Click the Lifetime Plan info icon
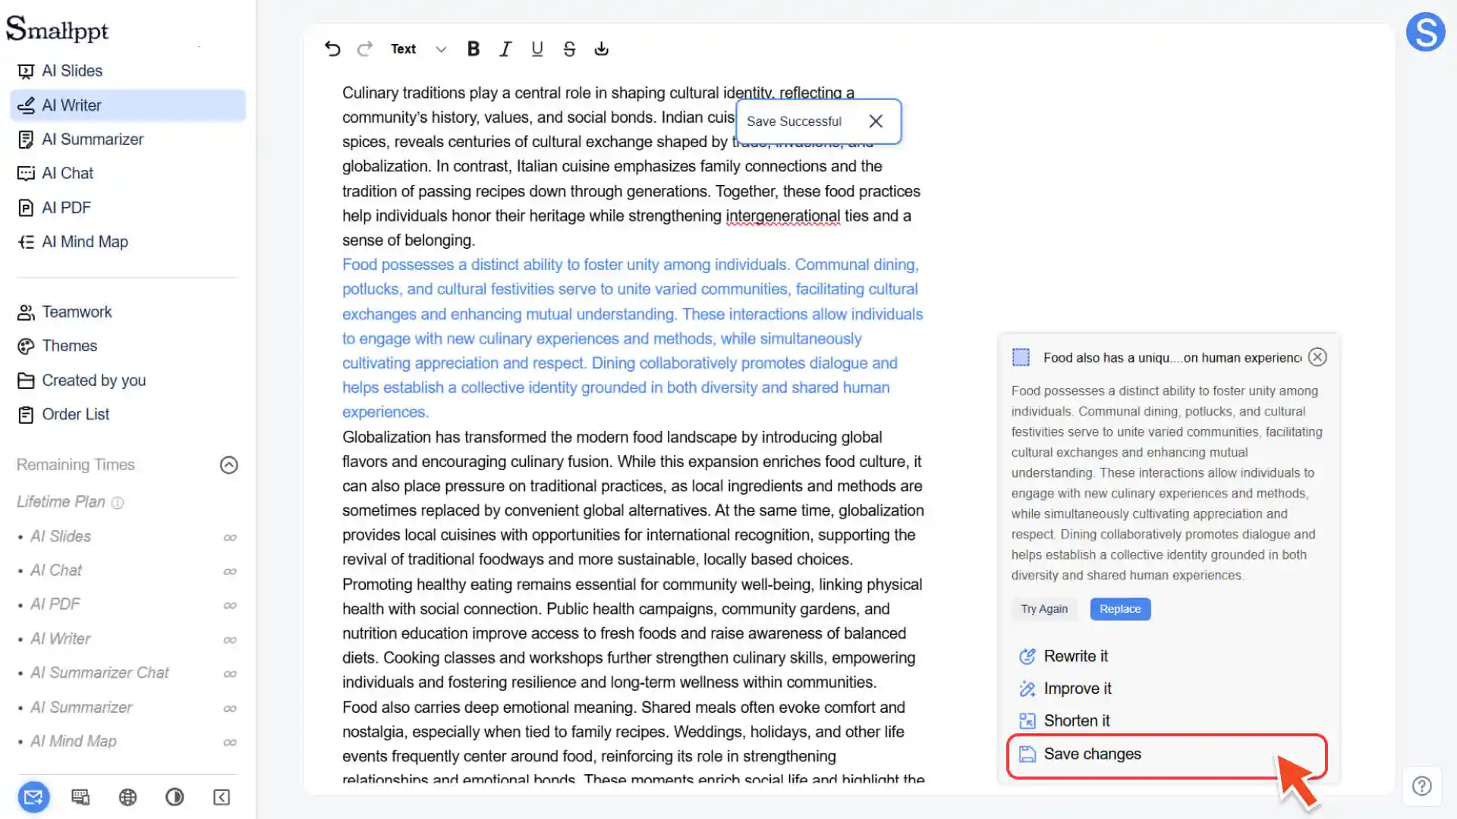Screen dimensions: 1457x819 118,503
